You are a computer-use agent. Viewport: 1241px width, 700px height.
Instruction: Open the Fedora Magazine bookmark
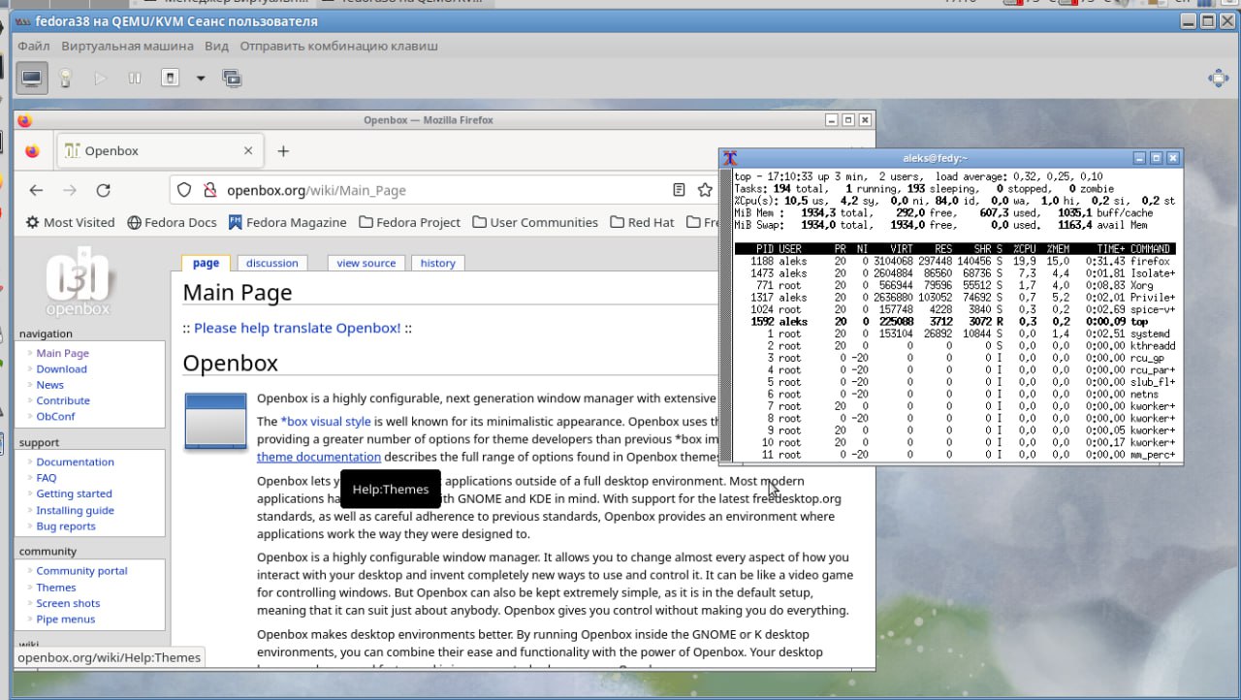click(287, 222)
